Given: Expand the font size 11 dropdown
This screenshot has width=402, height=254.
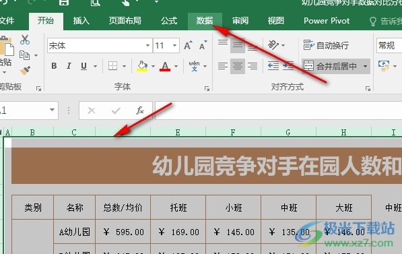Looking at the screenshot, I should coord(174,46).
